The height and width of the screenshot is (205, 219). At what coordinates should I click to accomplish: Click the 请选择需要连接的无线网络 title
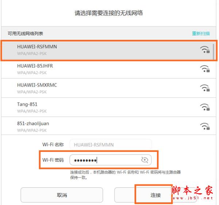point(109,13)
